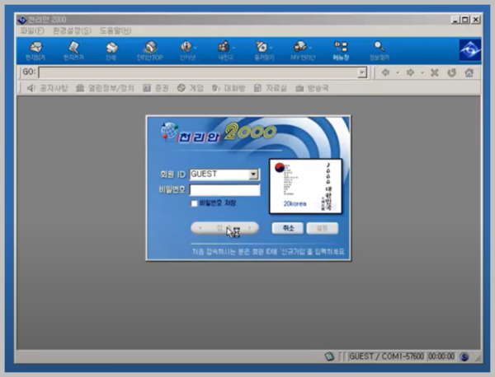The height and width of the screenshot is (377, 495).
Task: Click the Refresh navigation icon
Action: (x=452, y=72)
